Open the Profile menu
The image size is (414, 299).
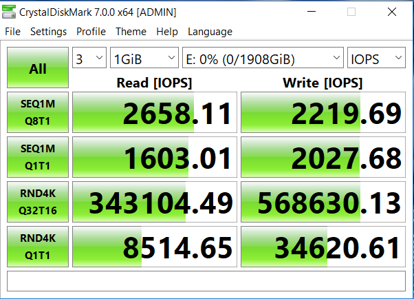pos(91,32)
